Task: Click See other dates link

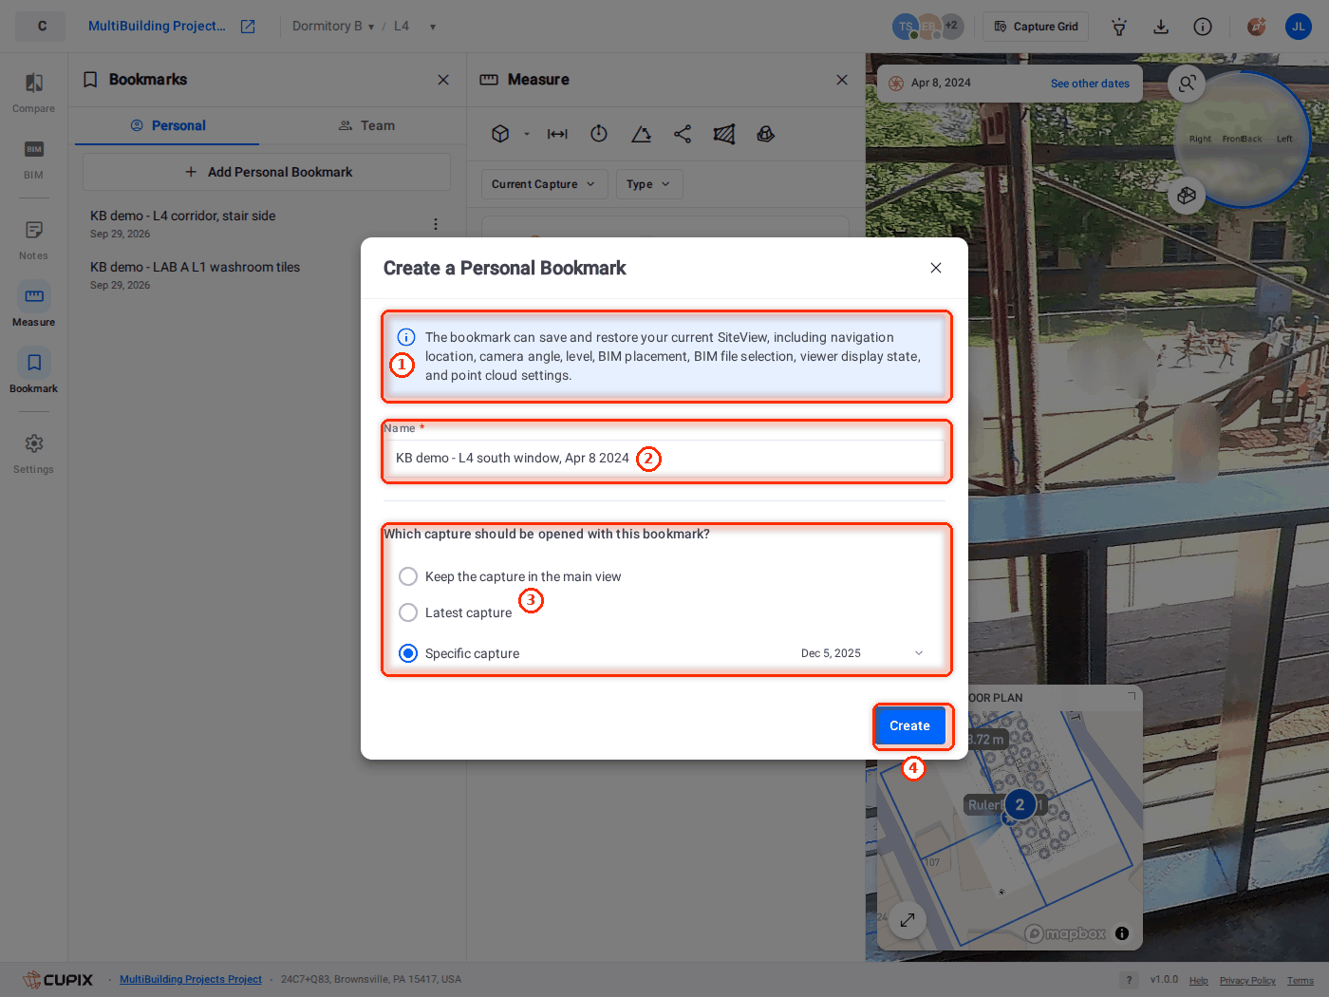Action: coord(1090,84)
